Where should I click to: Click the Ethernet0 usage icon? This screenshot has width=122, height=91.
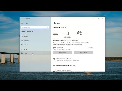(55, 48)
